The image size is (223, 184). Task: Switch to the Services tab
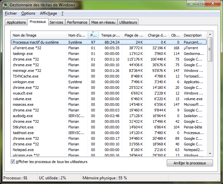tap(56, 22)
